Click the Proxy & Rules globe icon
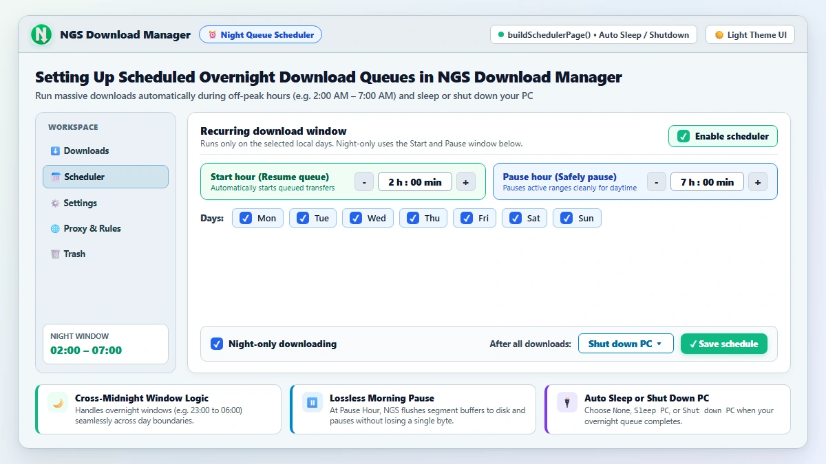Image resolution: width=826 pixels, height=464 pixels. [x=55, y=228]
